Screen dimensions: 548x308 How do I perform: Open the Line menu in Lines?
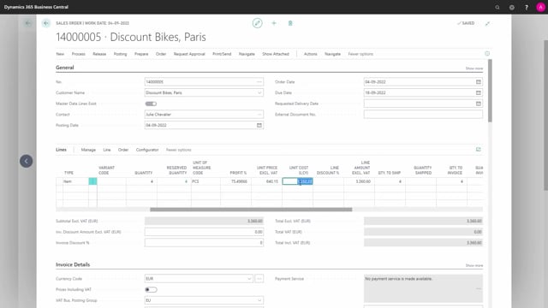(x=106, y=150)
